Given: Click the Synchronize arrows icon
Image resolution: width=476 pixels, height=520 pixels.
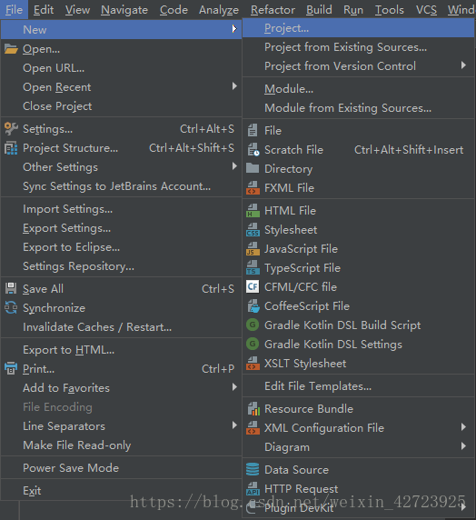Looking at the screenshot, I should click(11, 308).
